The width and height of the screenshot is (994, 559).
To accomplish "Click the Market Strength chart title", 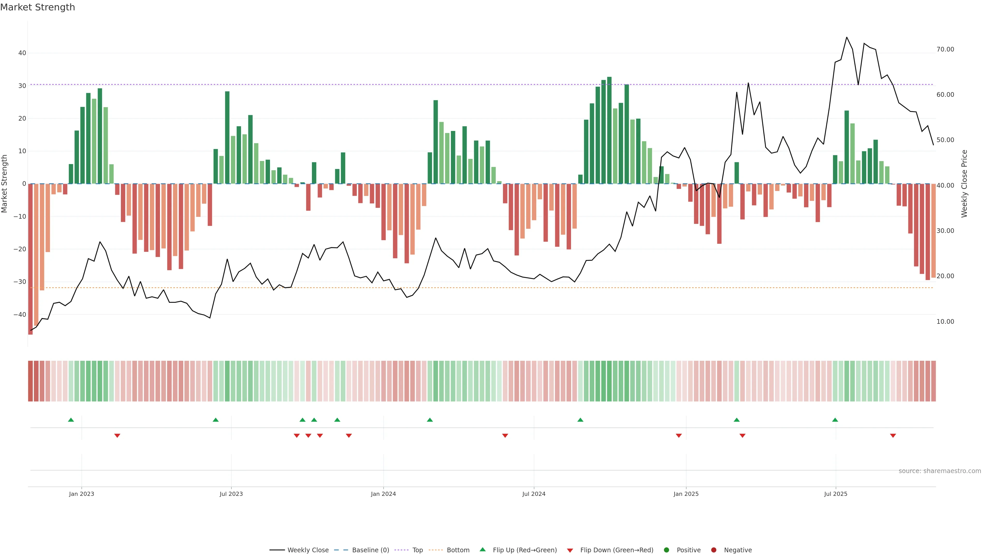I will 38,7.
